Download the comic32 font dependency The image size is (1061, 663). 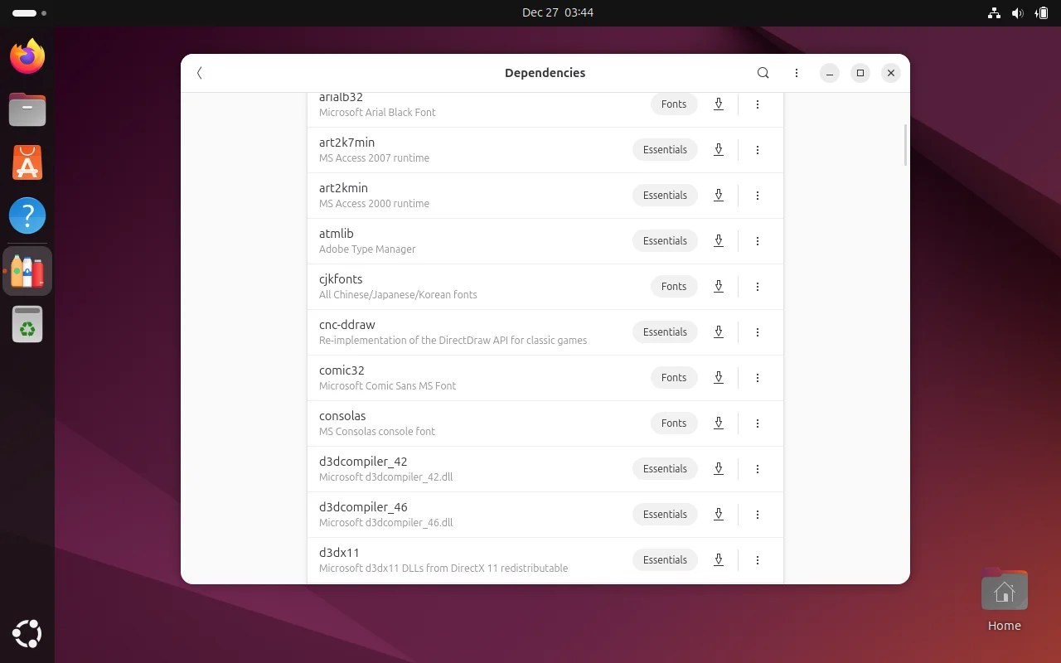(x=719, y=378)
